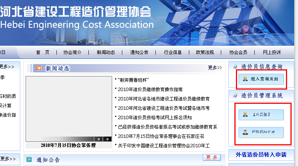298x166 pixels.
Task: Click the red 更多 button in 通知公告
Action: point(211,157)
